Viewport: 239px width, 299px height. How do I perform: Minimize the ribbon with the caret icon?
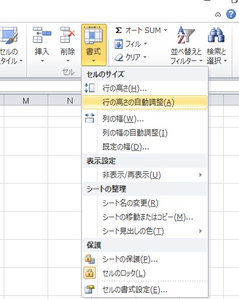218,15
